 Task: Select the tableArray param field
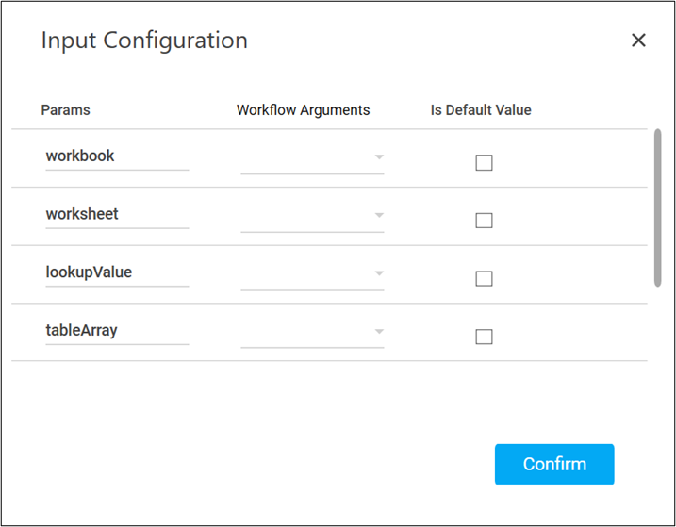point(117,331)
